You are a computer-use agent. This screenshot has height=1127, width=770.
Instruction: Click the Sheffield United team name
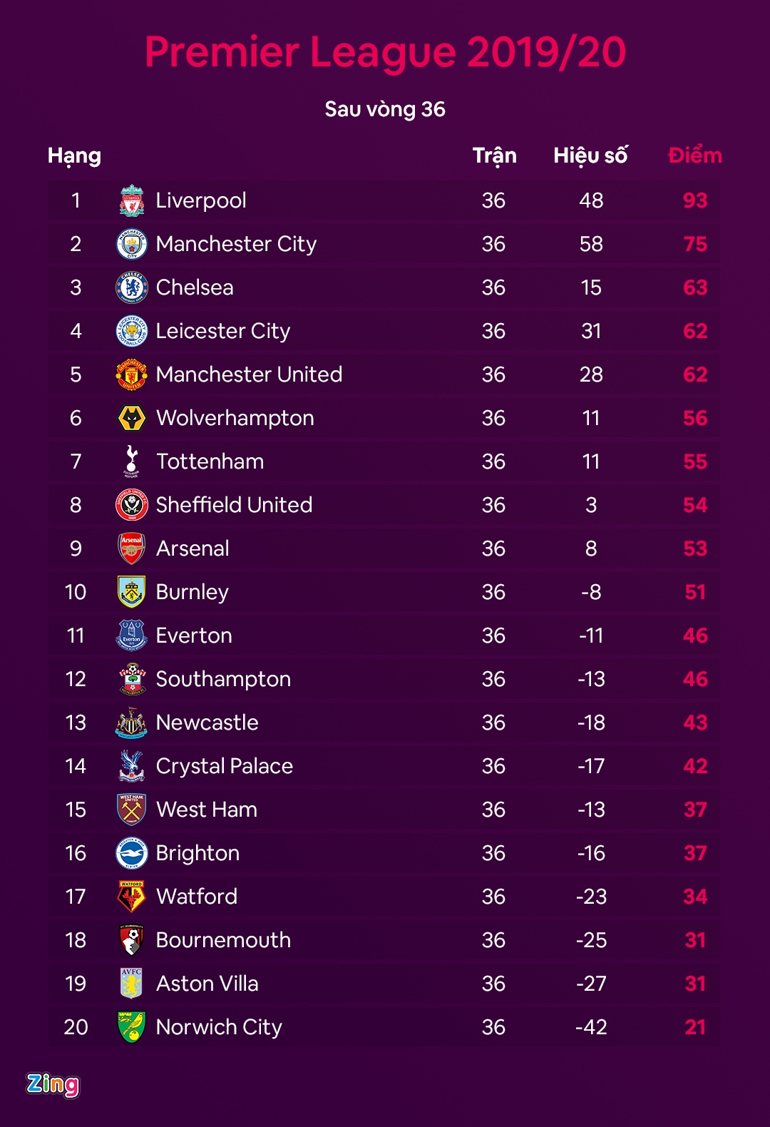pos(234,505)
